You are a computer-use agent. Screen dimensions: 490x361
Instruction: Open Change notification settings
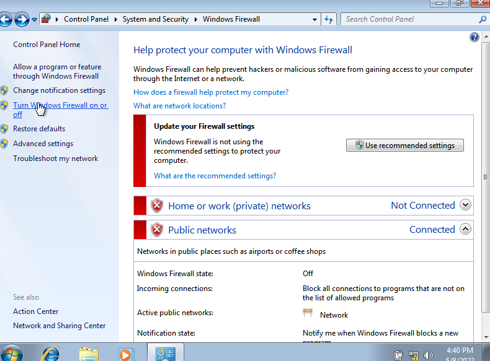pos(60,90)
